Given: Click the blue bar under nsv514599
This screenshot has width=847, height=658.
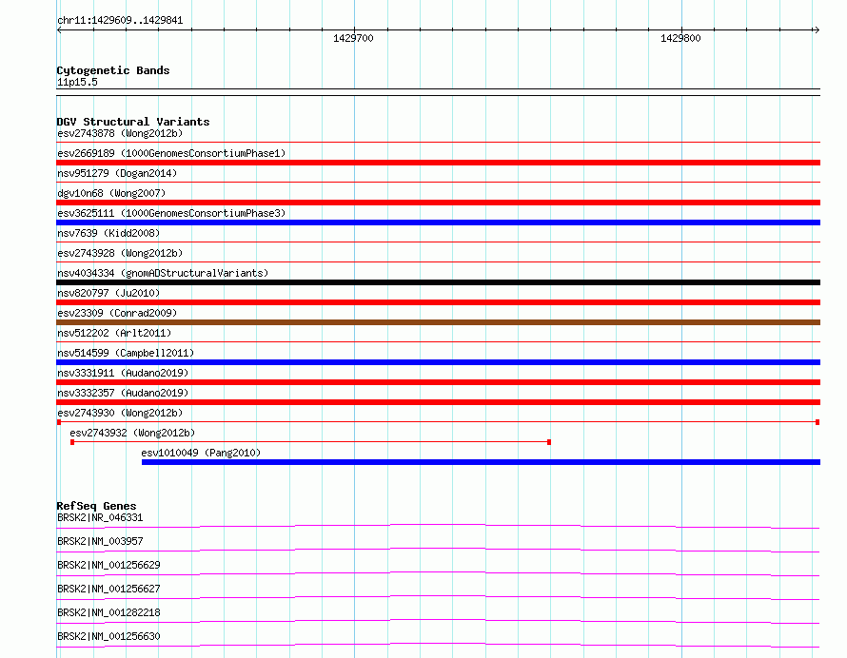Looking at the screenshot, I should click(438, 362).
